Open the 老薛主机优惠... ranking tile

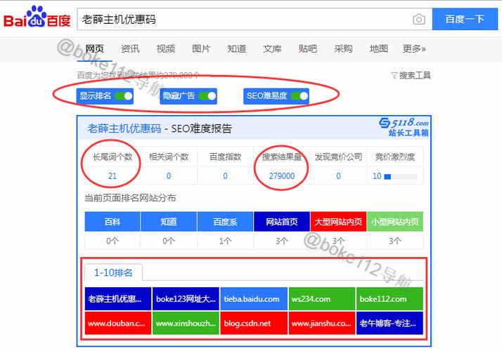118,299
